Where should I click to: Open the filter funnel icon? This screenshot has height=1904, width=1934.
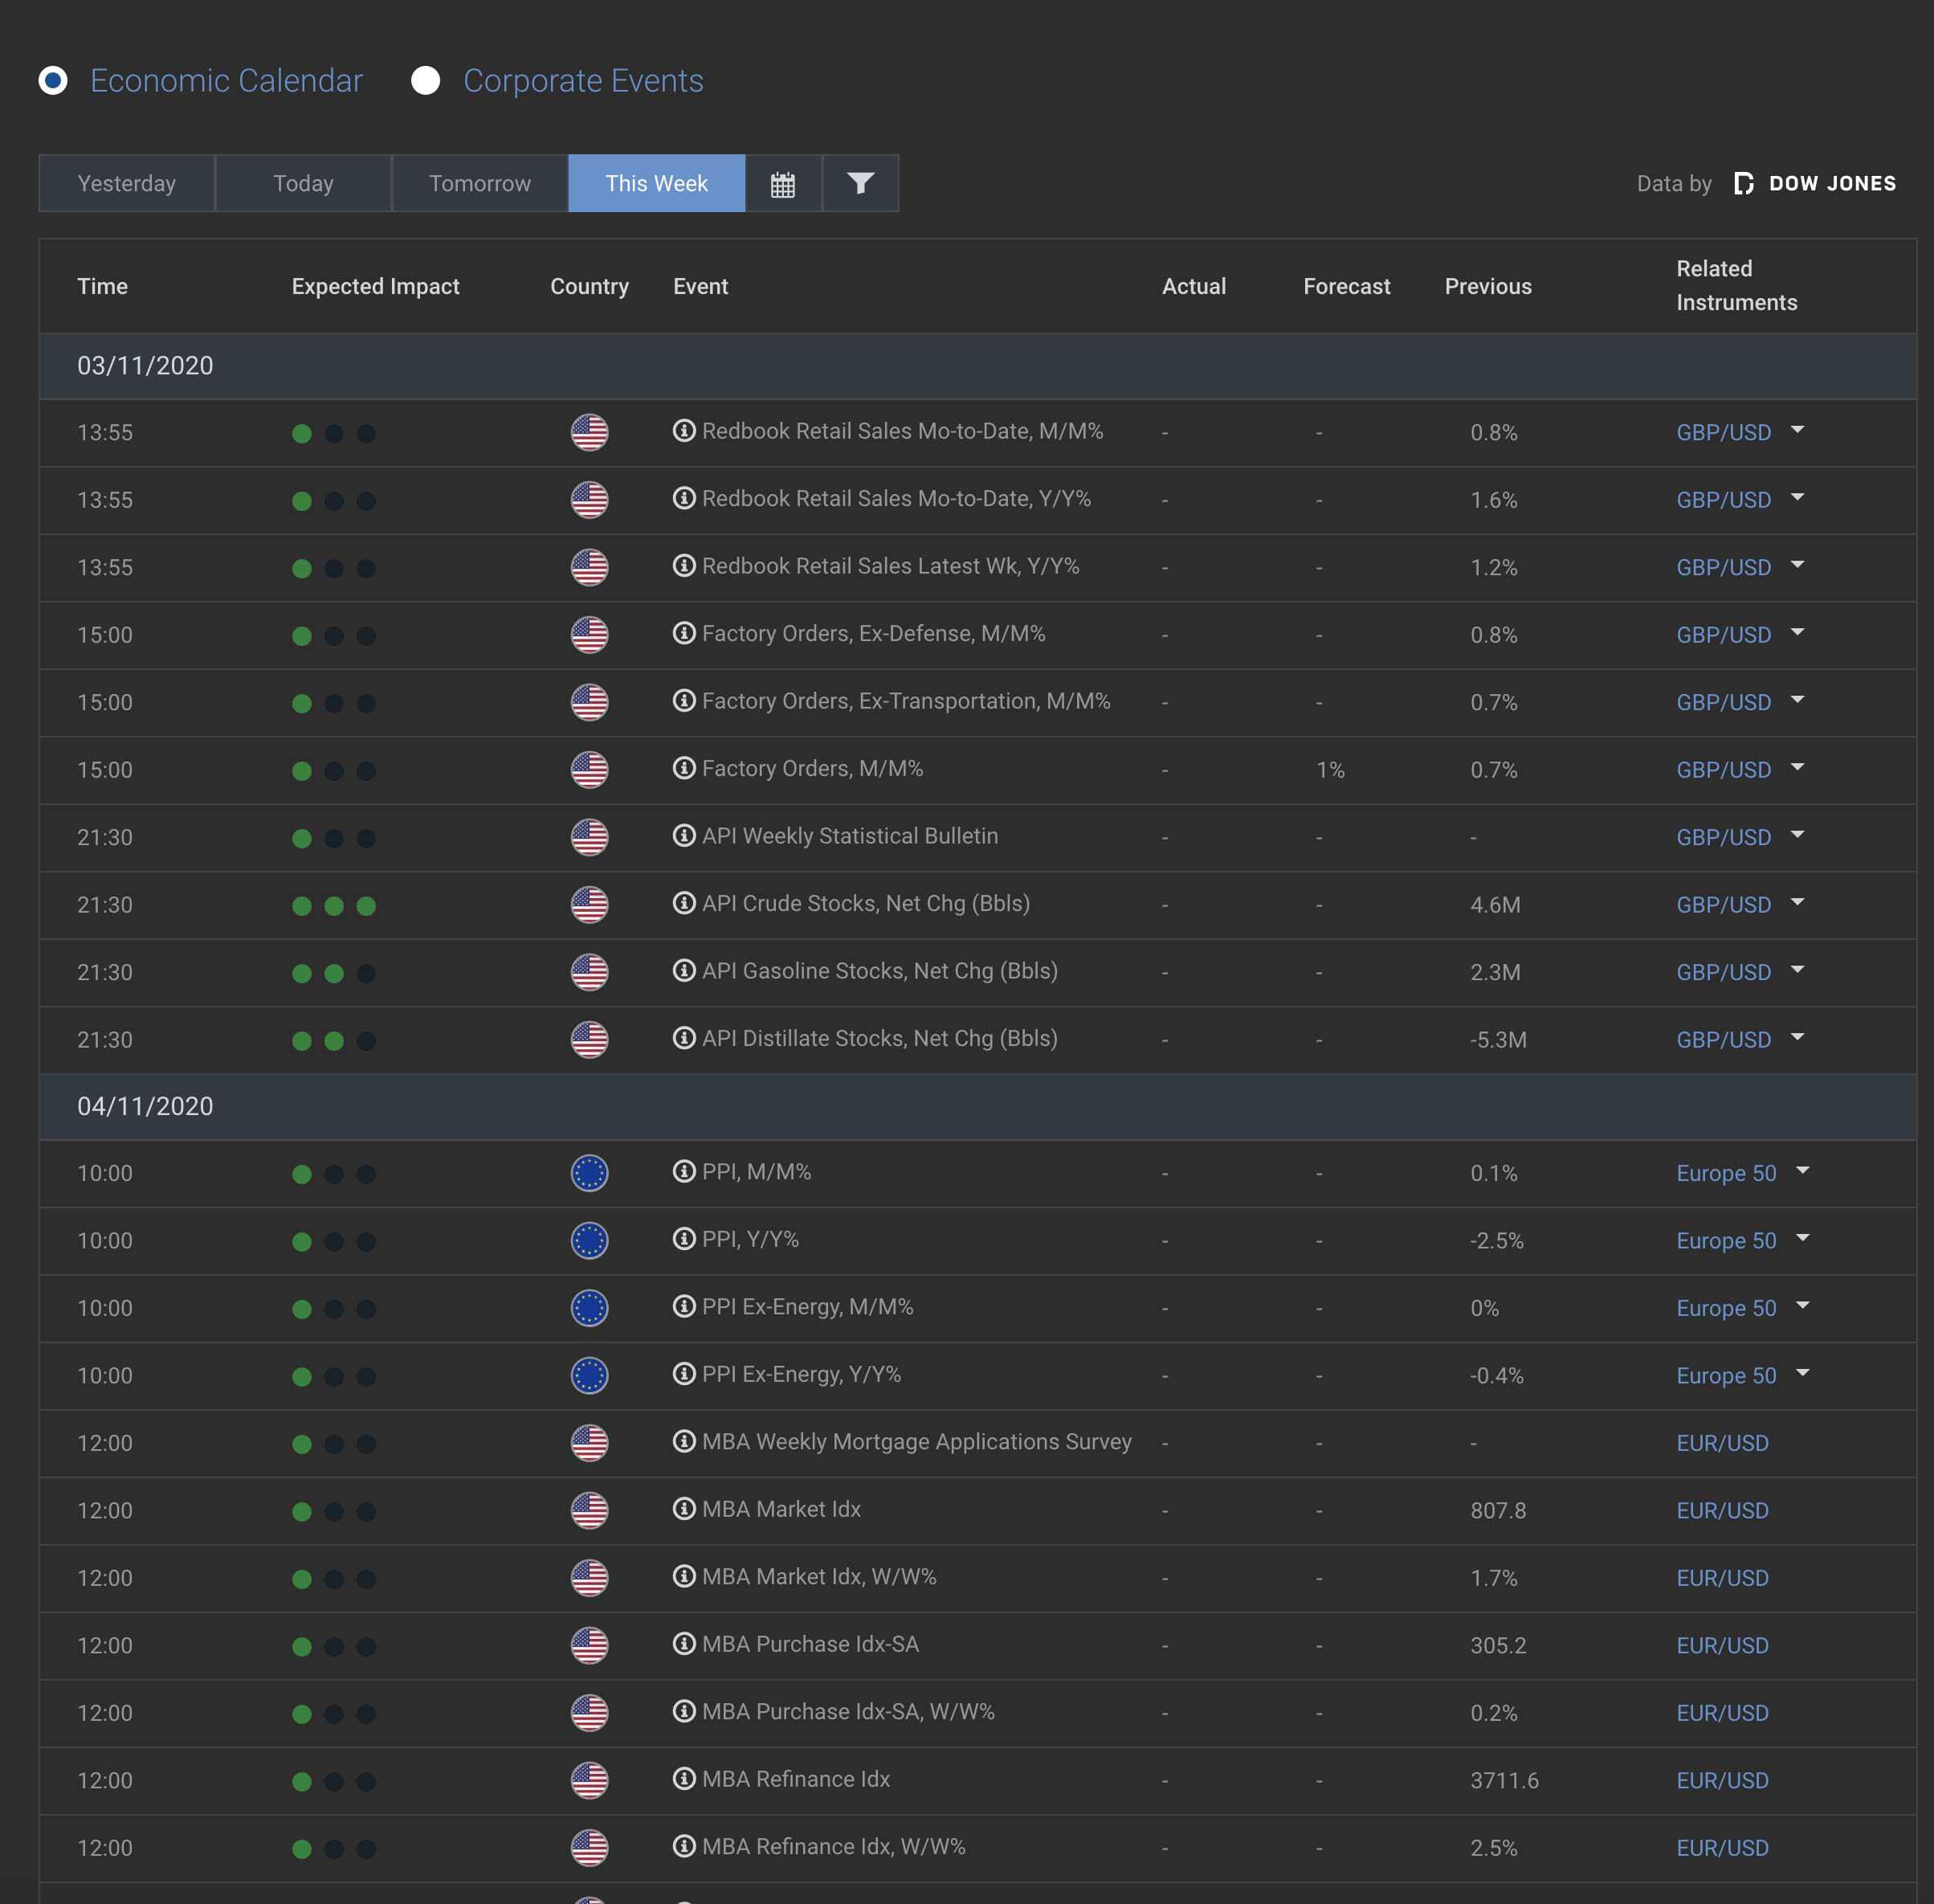click(859, 184)
